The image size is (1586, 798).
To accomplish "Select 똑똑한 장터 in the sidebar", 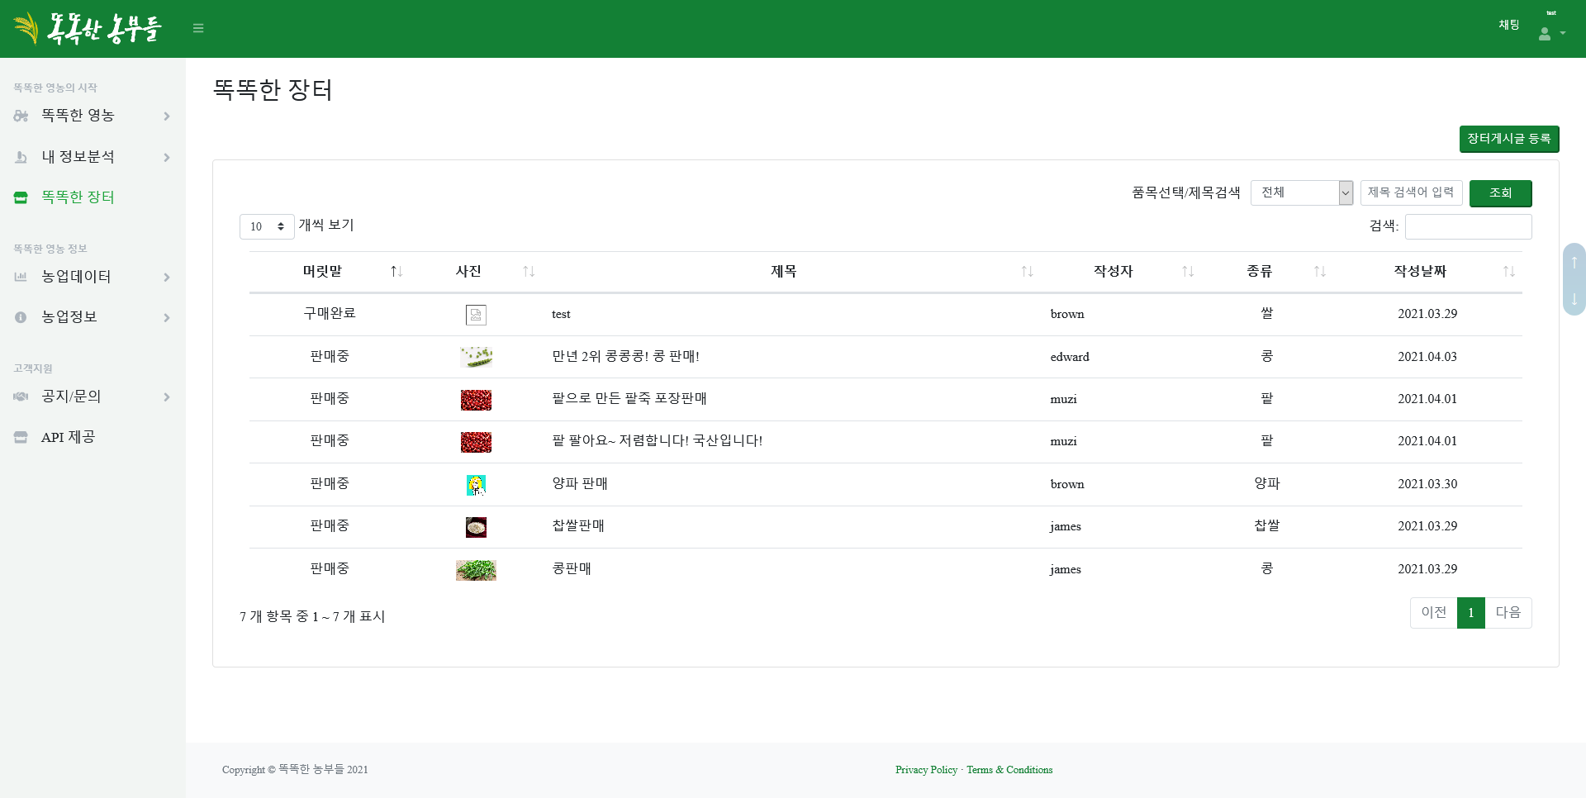I will pos(78,197).
